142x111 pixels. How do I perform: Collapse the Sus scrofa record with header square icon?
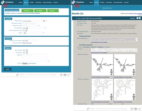[140, 18]
